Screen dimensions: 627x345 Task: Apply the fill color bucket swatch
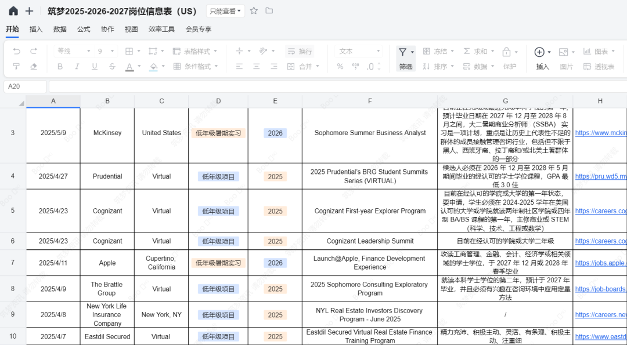click(x=153, y=67)
